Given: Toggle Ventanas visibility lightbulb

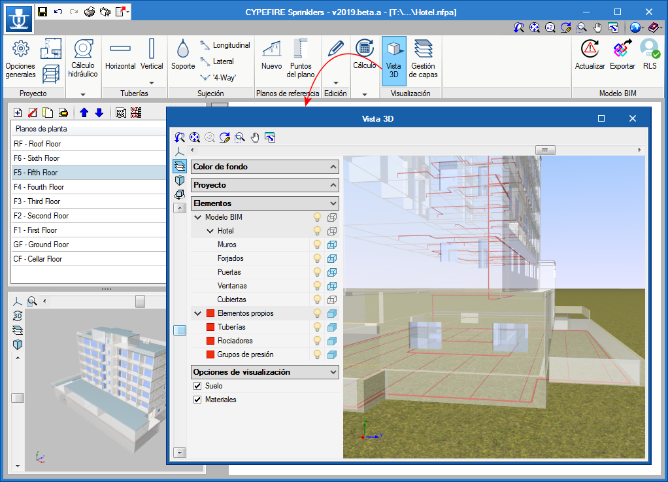Looking at the screenshot, I should coord(317,286).
